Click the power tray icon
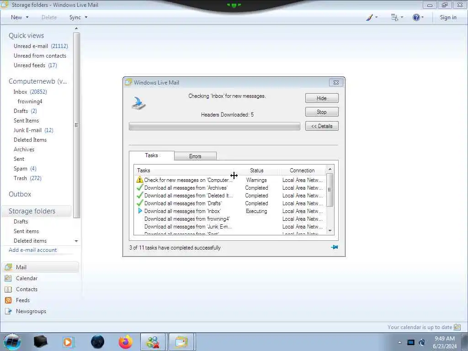 [x=422, y=342]
